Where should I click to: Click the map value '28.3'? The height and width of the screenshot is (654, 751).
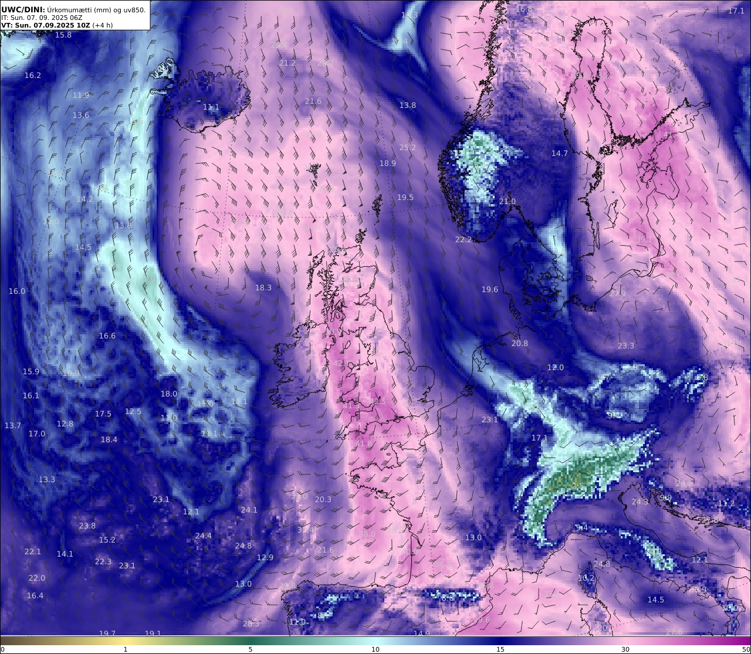click(251, 624)
